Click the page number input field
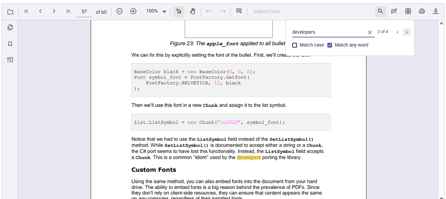The image size is (446, 199). (84, 12)
